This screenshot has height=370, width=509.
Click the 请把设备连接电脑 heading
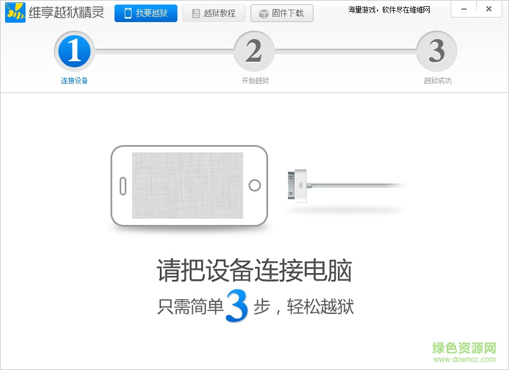(255, 270)
